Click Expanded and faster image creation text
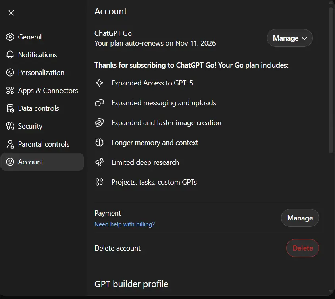The width and height of the screenshot is (335, 299). coord(166,123)
